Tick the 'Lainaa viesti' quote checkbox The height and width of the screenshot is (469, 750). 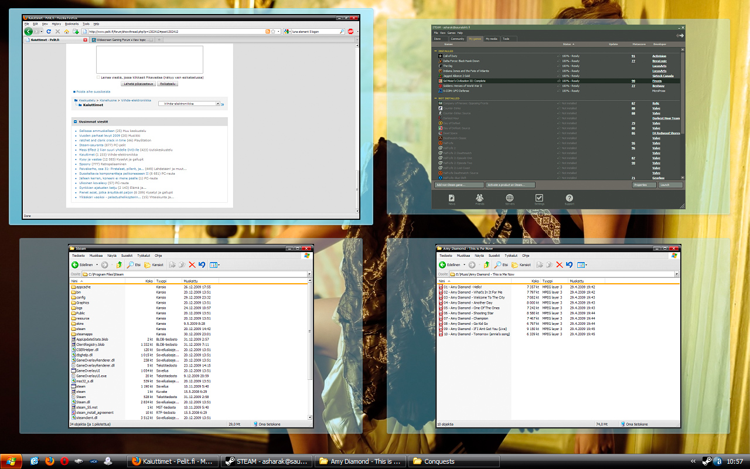coord(98,77)
